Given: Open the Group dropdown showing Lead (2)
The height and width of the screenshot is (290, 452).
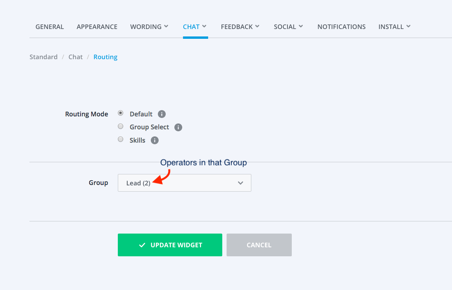Looking at the screenshot, I should (x=184, y=183).
